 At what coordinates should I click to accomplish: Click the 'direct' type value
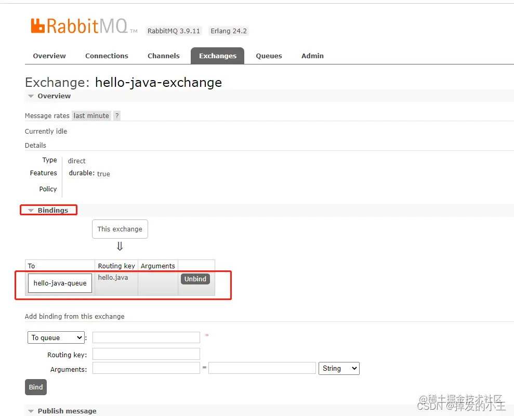pyautogui.click(x=77, y=161)
